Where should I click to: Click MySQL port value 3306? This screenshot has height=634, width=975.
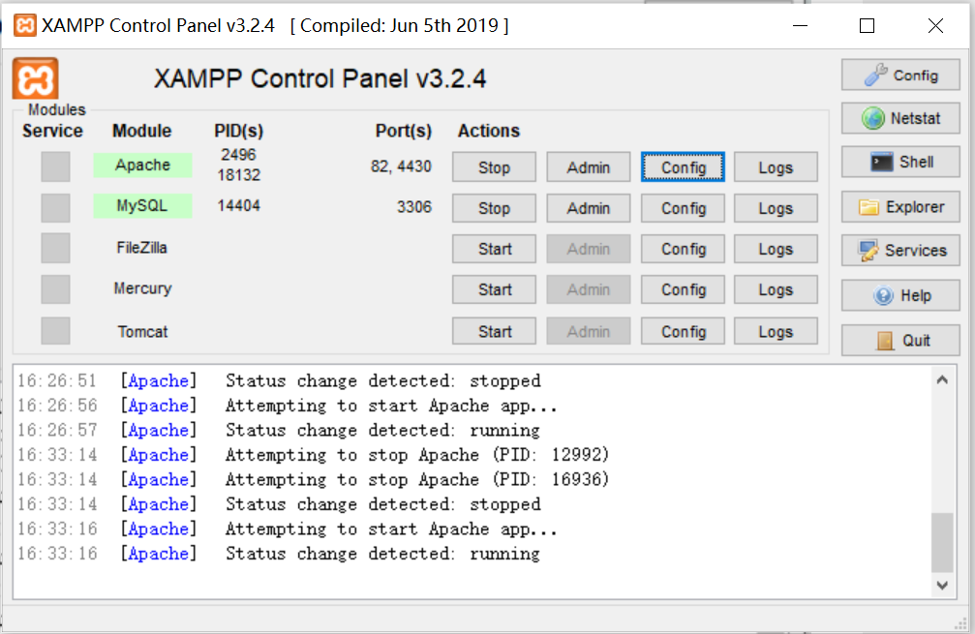pyautogui.click(x=414, y=207)
